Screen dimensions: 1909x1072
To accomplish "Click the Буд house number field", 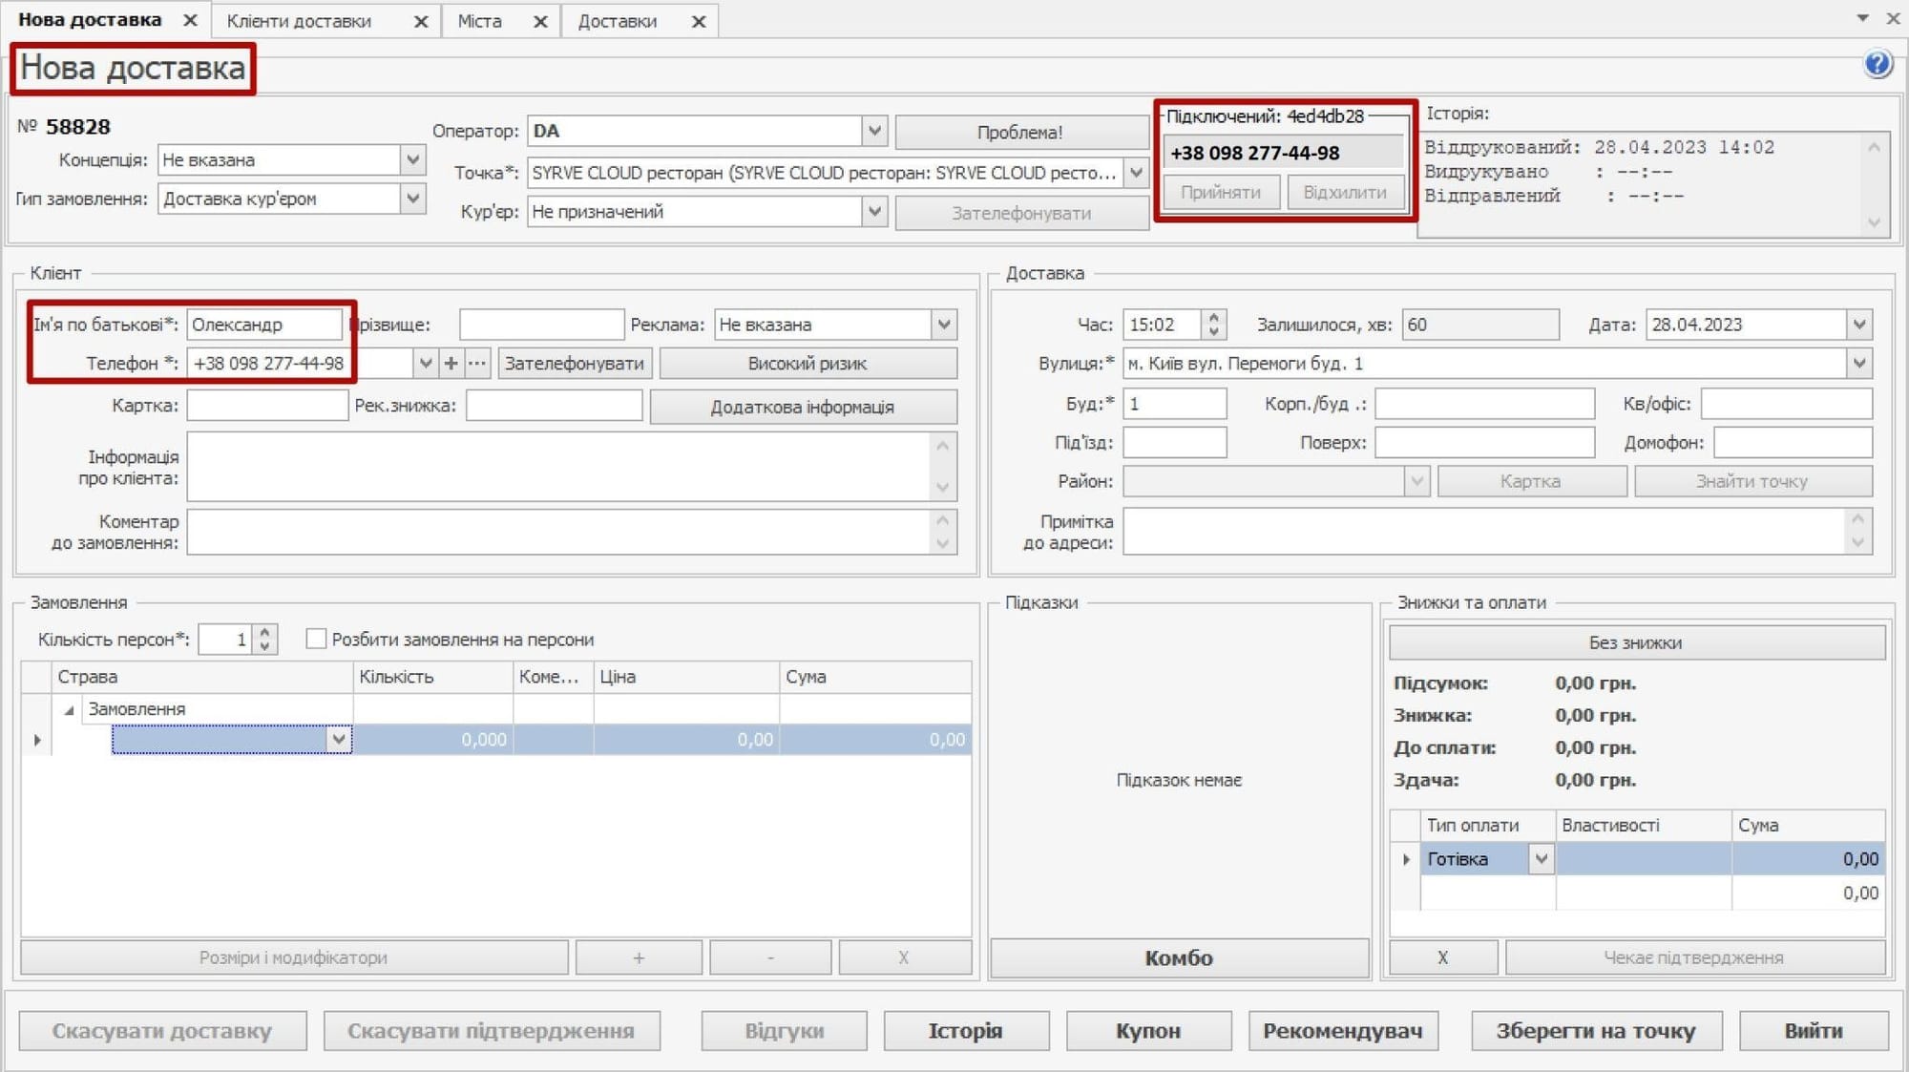I will (x=1174, y=404).
